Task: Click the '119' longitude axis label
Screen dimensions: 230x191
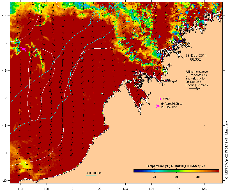Action: click(20, 189)
